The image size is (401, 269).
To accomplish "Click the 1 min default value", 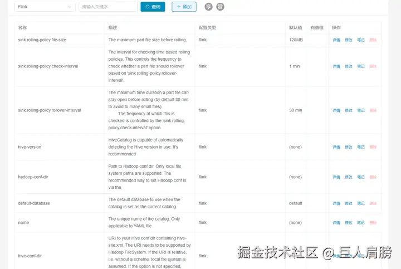I will 295,66.
